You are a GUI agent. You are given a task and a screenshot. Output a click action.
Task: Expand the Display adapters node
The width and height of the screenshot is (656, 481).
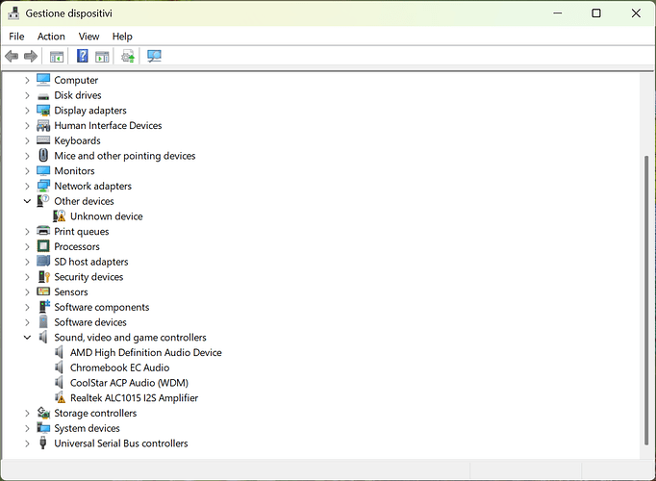click(x=27, y=111)
